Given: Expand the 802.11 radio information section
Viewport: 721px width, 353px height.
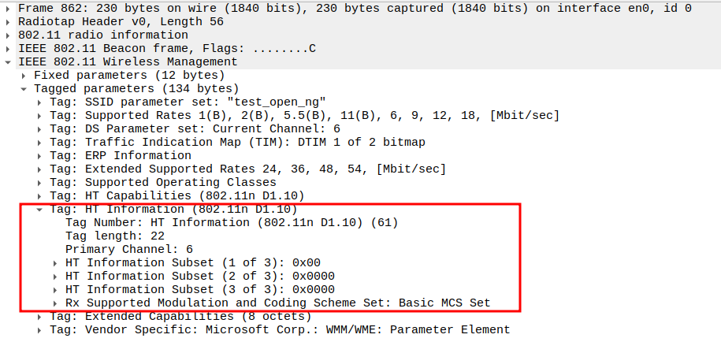Looking at the screenshot, I should click(x=8, y=35).
